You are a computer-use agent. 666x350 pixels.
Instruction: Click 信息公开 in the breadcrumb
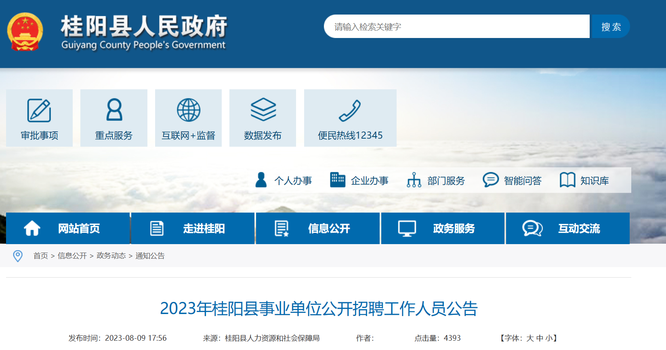(x=72, y=256)
